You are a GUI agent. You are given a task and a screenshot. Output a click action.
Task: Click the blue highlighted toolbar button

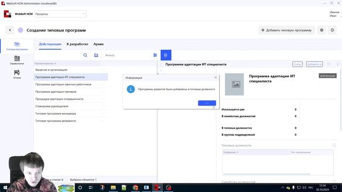pyautogui.click(x=166, y=55)
